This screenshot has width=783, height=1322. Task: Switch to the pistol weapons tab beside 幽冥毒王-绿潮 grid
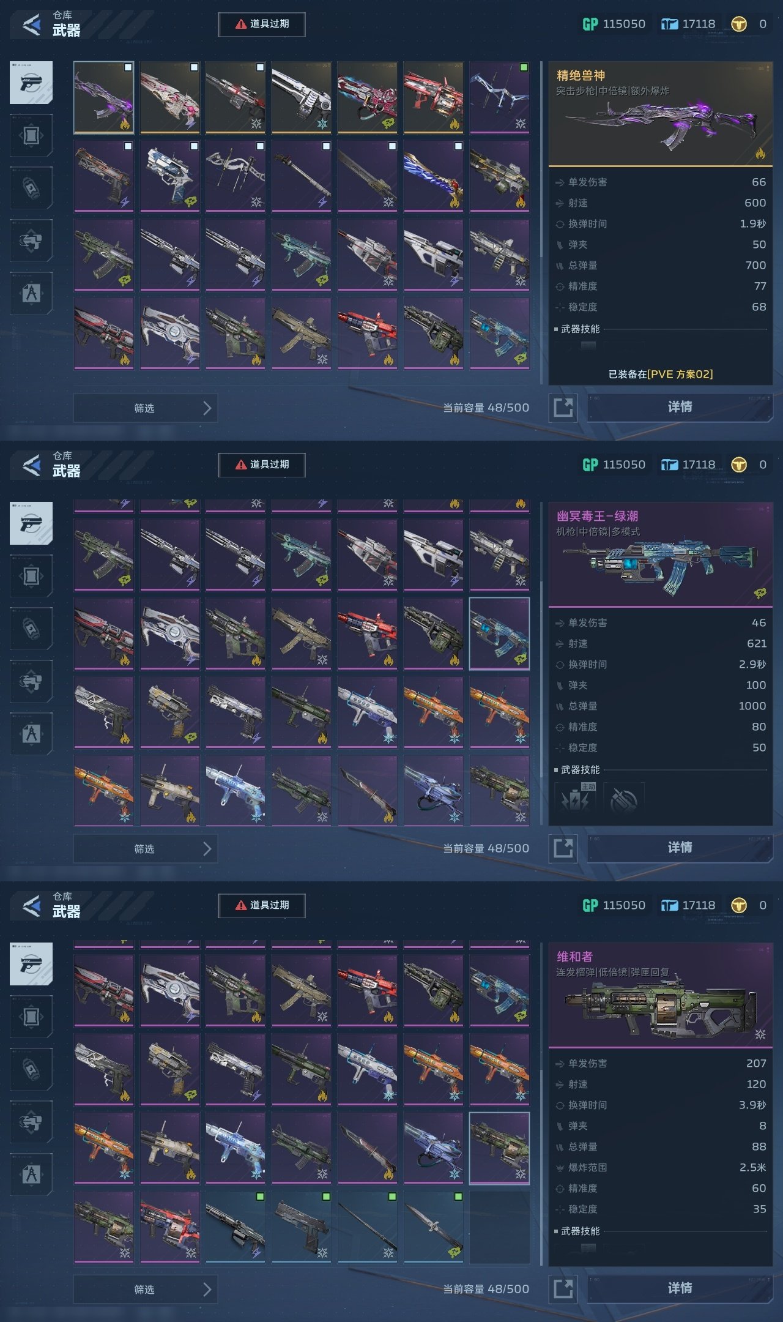(x=31, y=523)
